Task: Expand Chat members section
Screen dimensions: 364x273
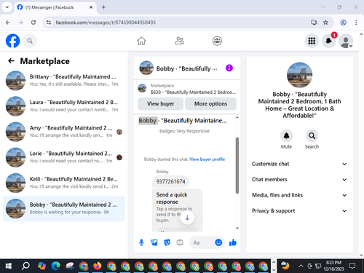Action: 299,179
